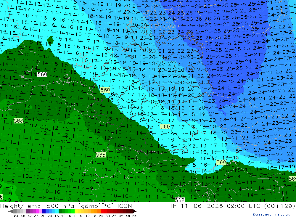Click the 568 contour label among the -11 values
The width and height of the screenshot is (296, 217).
click(101, 155)
